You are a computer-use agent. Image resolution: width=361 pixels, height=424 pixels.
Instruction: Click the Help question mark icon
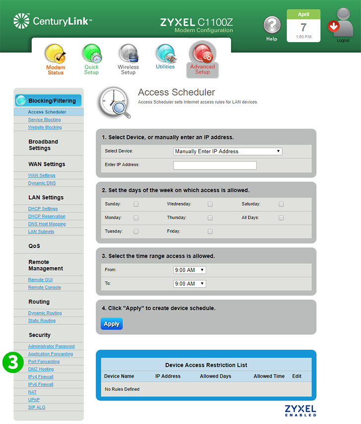(x=272, y=25)
